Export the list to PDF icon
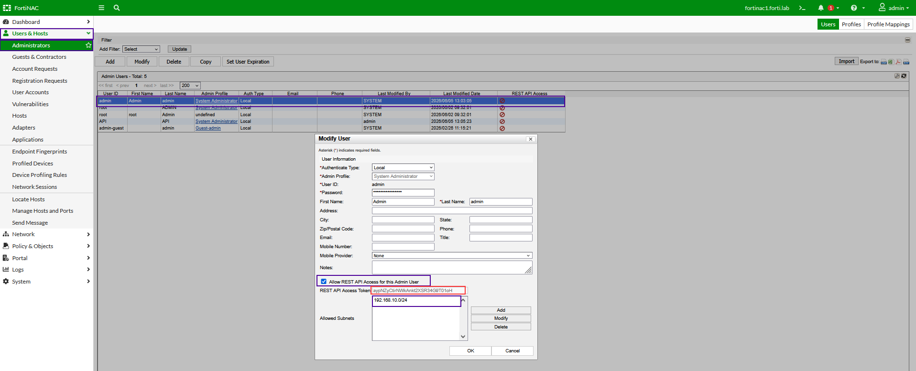Image resolution: width=916 pixels, height=371 pixels. (898, 62)
